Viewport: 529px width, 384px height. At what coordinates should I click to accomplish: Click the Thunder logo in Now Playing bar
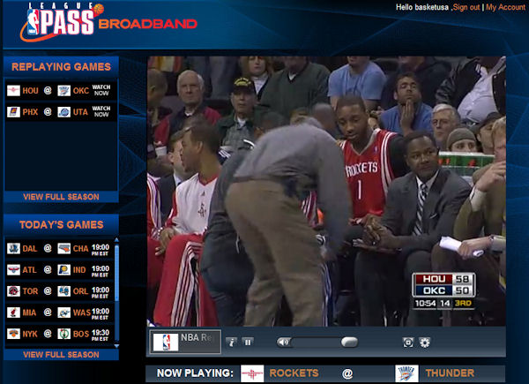click(406, 373)
